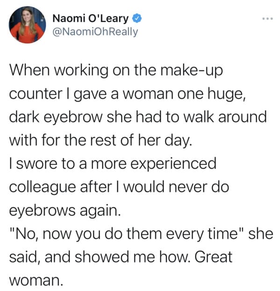Click the line starting "colleague after I would"
The width and height of the screenshot is (280, 291).
[x=119, y=187]
